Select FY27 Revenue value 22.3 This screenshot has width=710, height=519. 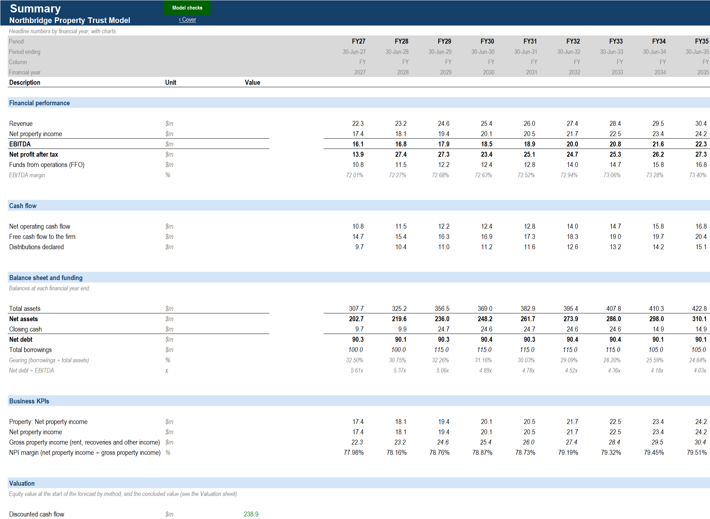click(358, 124)
